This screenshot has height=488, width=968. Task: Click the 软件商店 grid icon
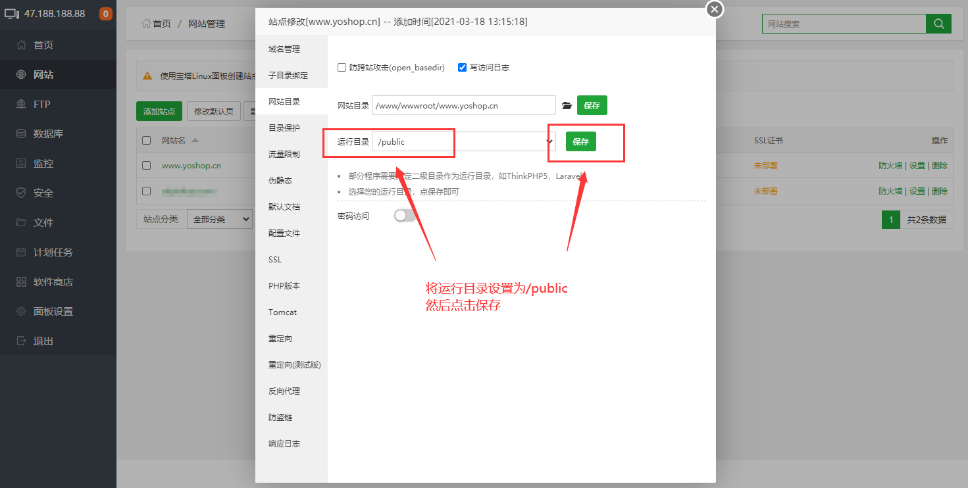(21, 282)
